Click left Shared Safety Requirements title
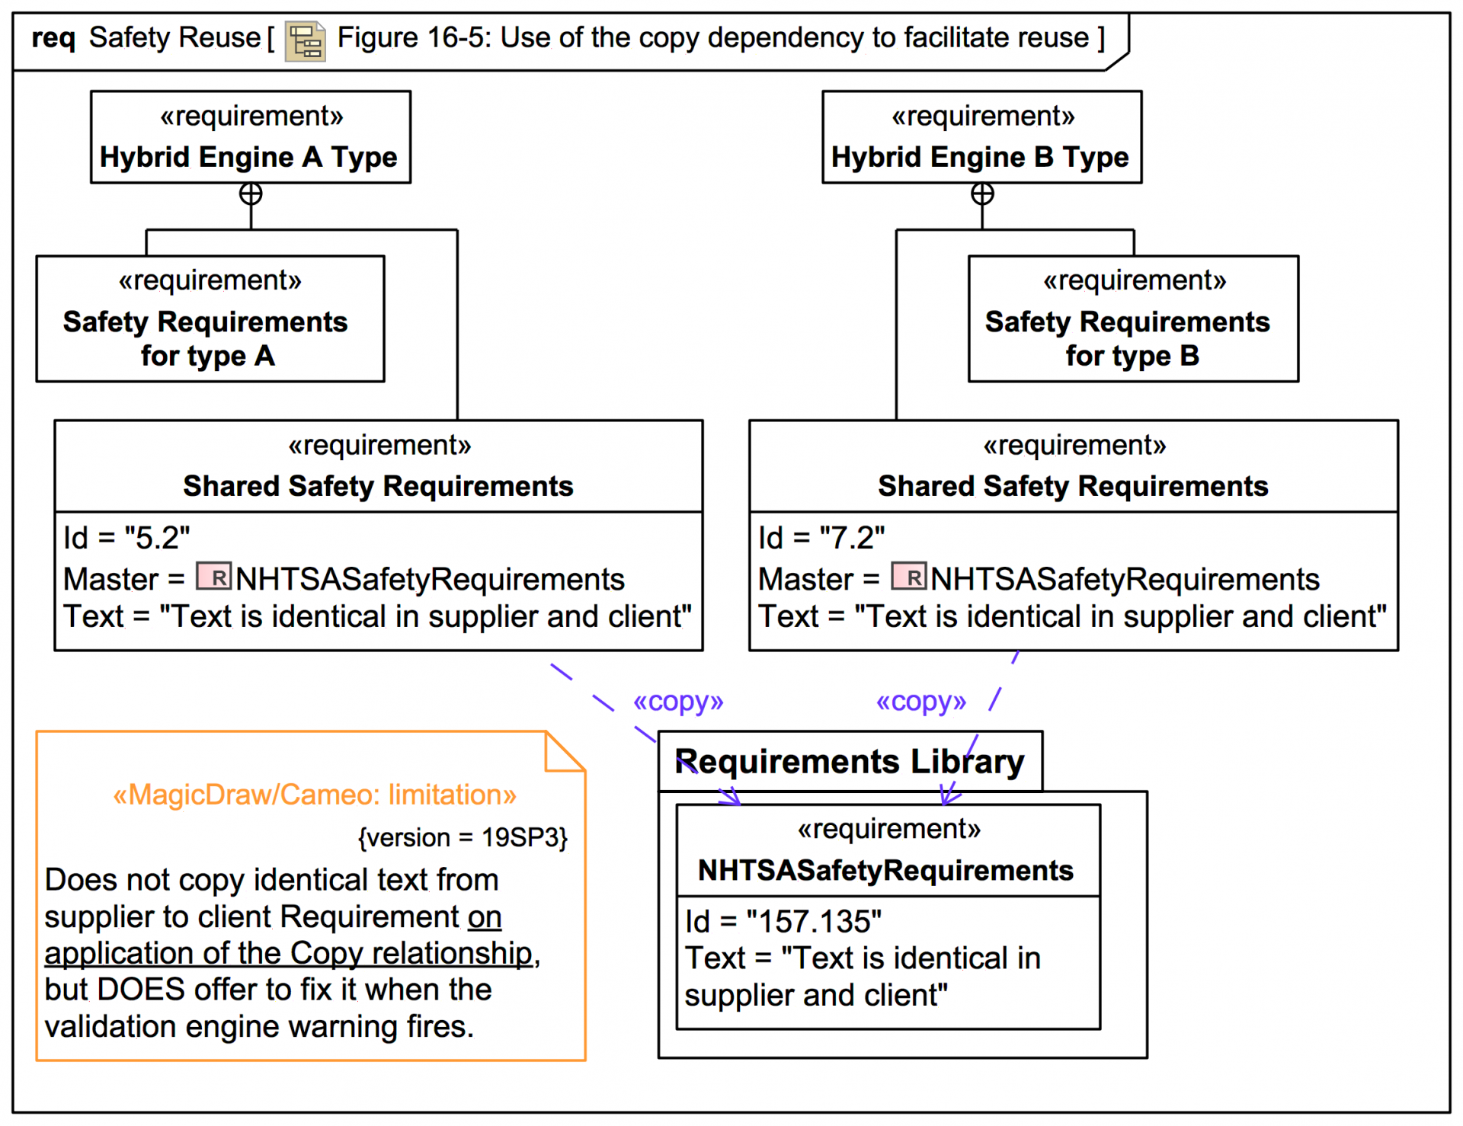Viewport: 1463px width, 1126px height. tap(378, 486)
